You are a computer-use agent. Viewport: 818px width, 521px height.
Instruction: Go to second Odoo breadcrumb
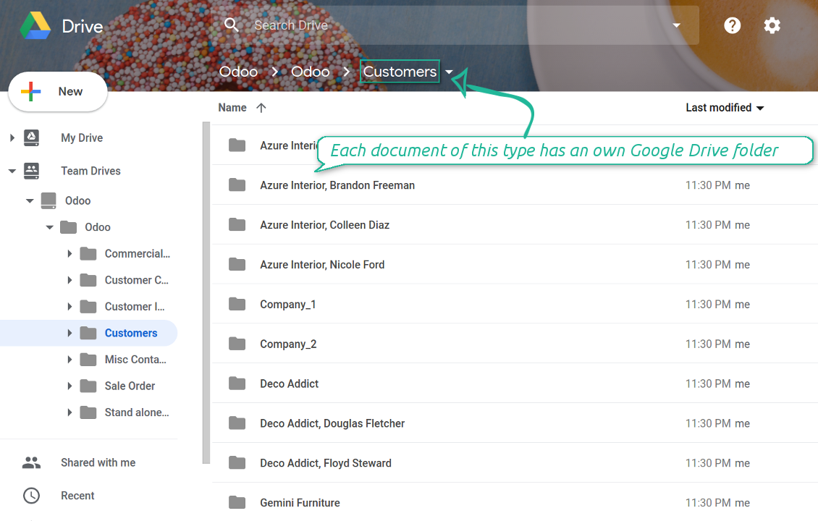311,72
